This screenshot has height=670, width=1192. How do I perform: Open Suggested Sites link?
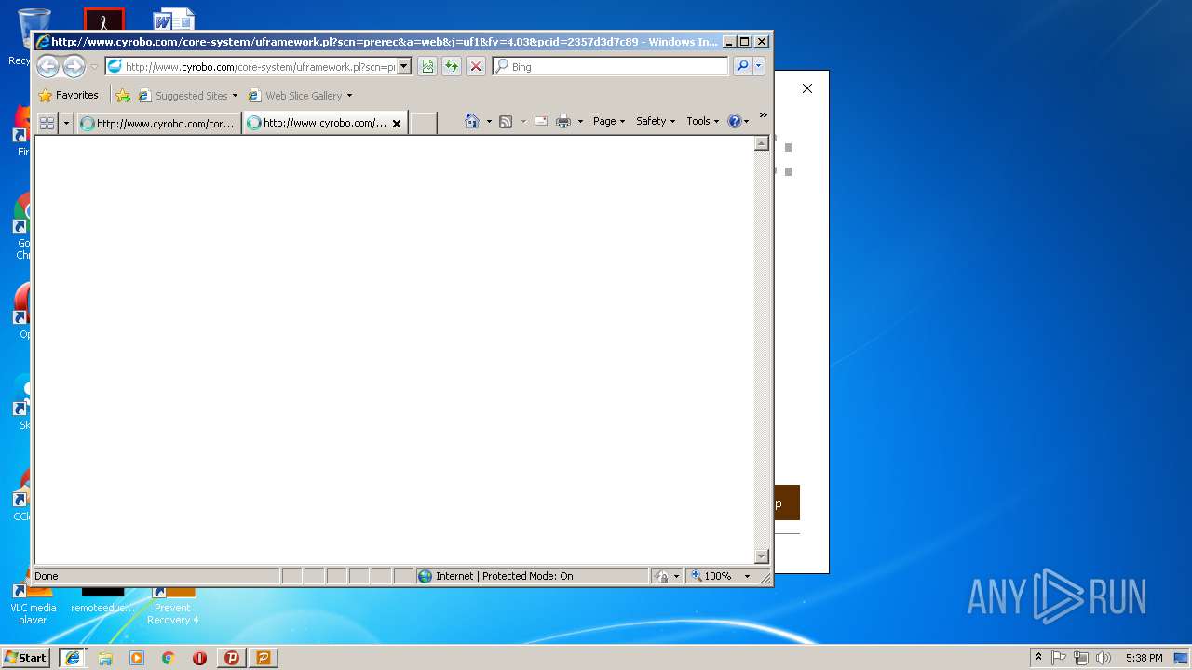(x=186, y=95)
